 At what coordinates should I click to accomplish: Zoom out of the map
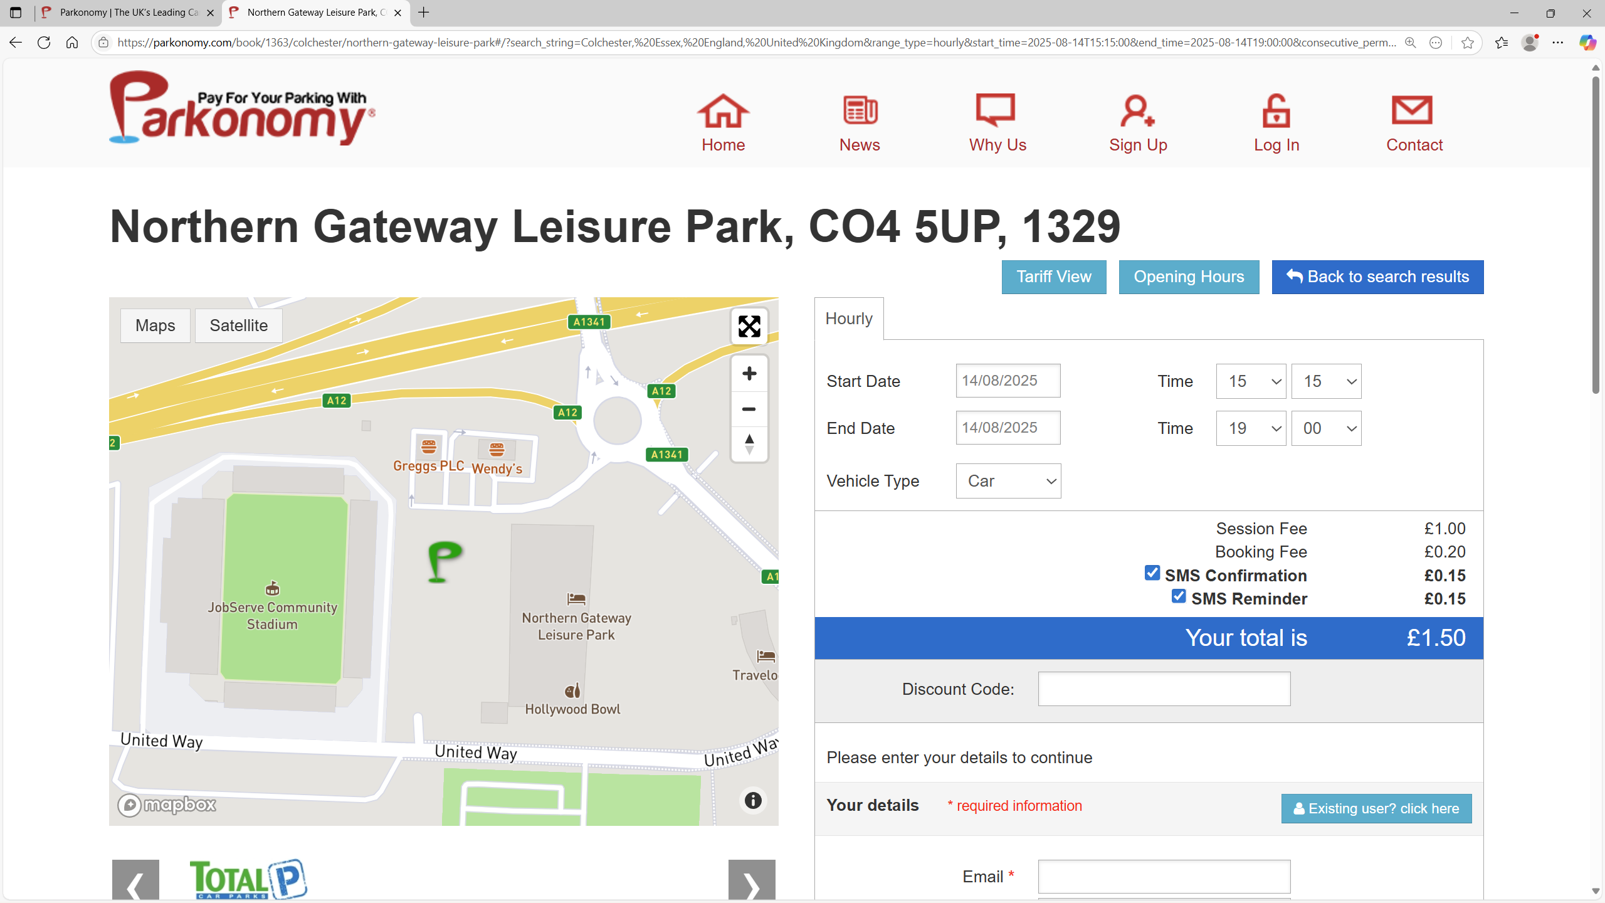coord(749,409)
